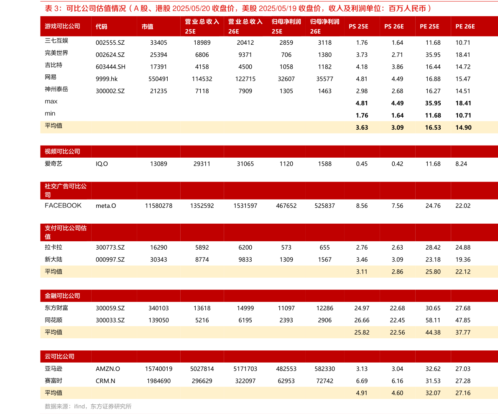498x414 pixels.
Task: Click 三七互娱 net profit 25E value 2859
Action: (286, 43)
